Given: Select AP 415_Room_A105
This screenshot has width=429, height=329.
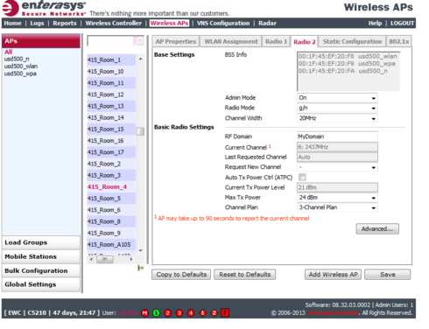Looking at the screenshot, I should coord(111,245).
